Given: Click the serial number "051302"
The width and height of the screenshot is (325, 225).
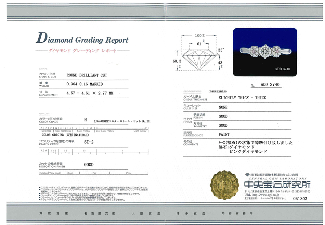Looking at the screenshot, I should tap(300, 199).
